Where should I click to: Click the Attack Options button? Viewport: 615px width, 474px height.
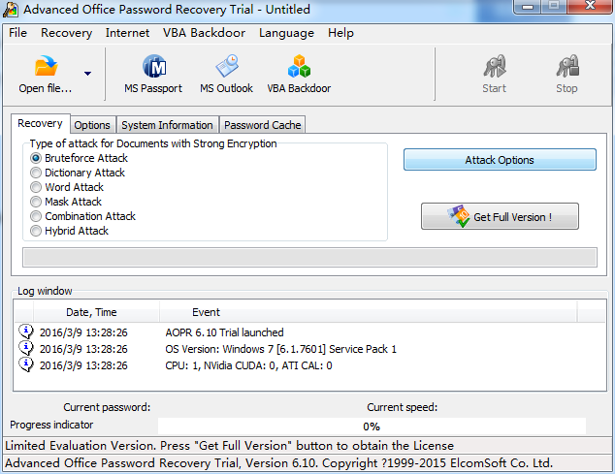[x=500, y=160]
